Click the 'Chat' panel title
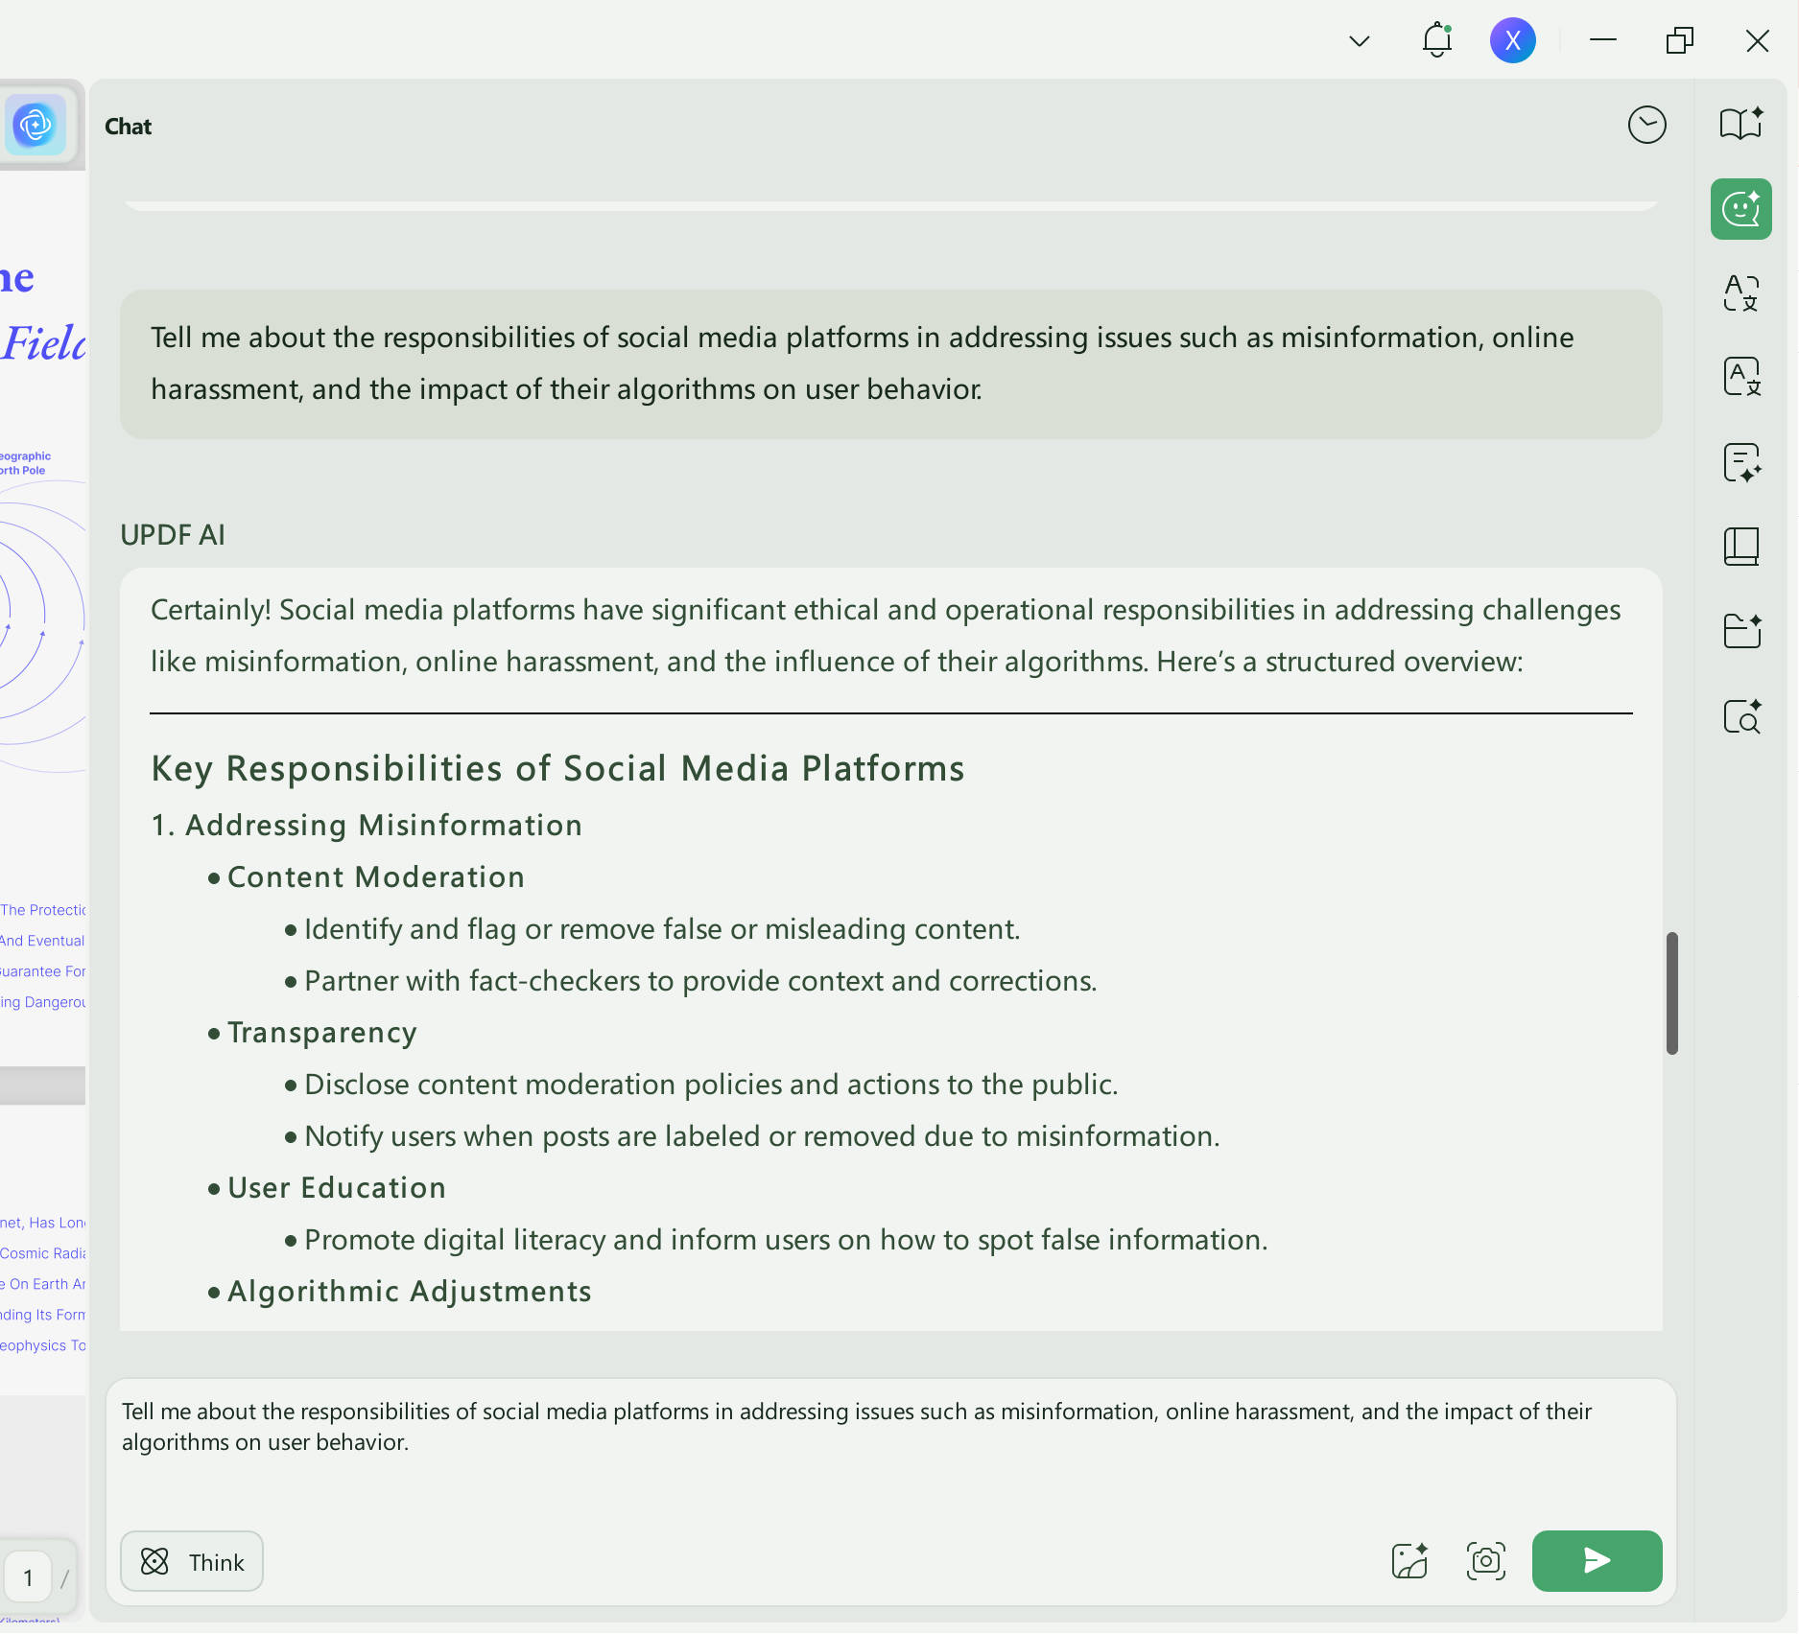 [x=129, y=127]
